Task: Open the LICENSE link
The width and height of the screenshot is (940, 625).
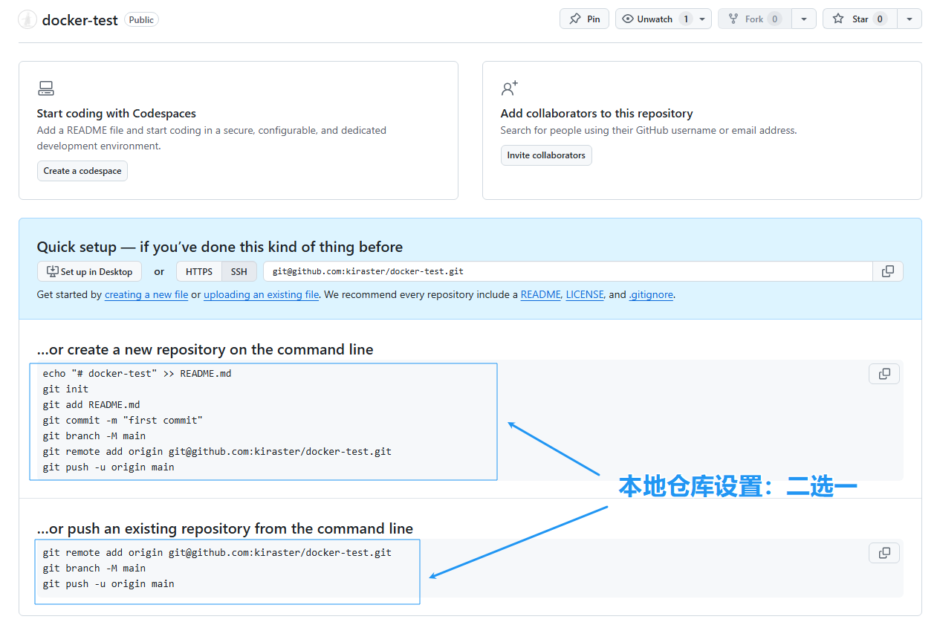Action: pyautogui.click(x=585, y=294)
